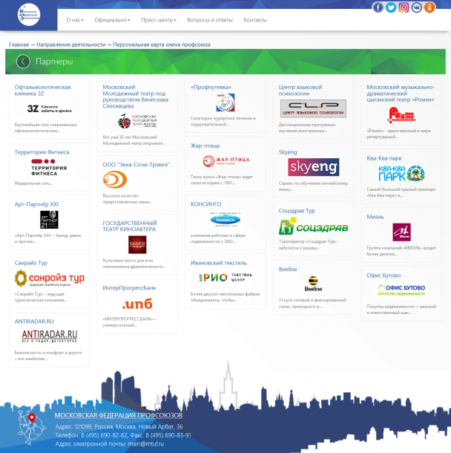Image resolution: width=451 pixels, height=453 pixels.
Task: Click the purple Миэль logo
Action: click(401, 232)
